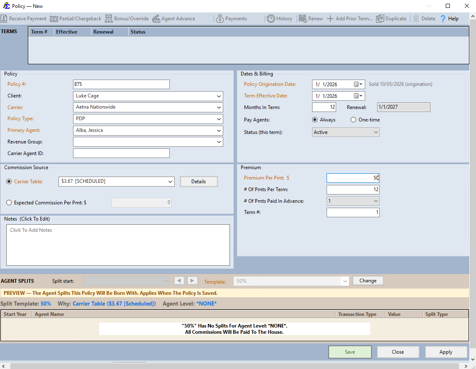Viewport: 476px width, 369px height.
Task: Duplicate the policy using toolbar icon
Action: point(380,19)
